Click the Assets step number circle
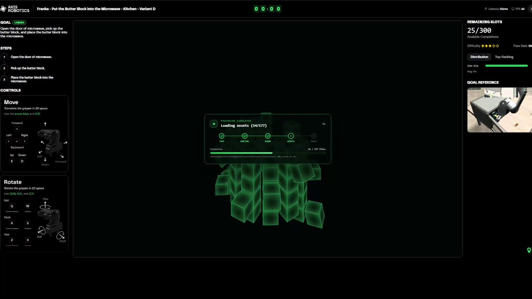Screen dimensions: 532x299 point(291,136)
